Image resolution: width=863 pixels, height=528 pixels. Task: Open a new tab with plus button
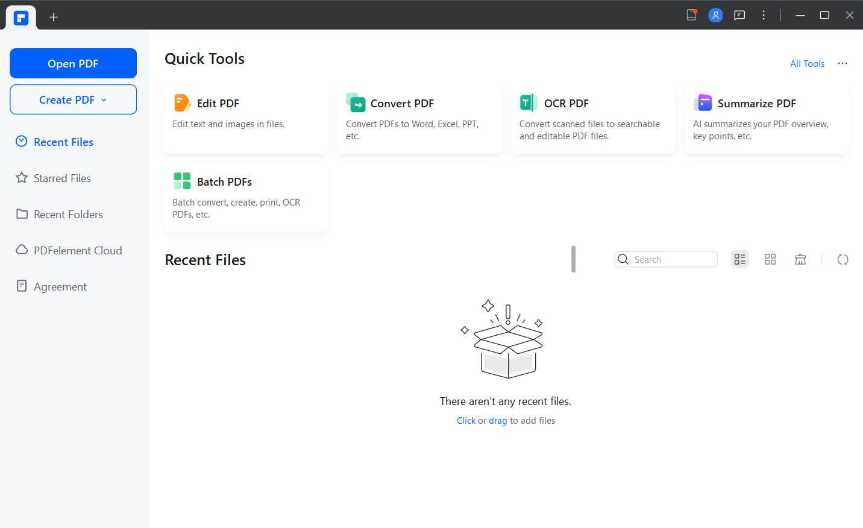click(x=54, y=17)
